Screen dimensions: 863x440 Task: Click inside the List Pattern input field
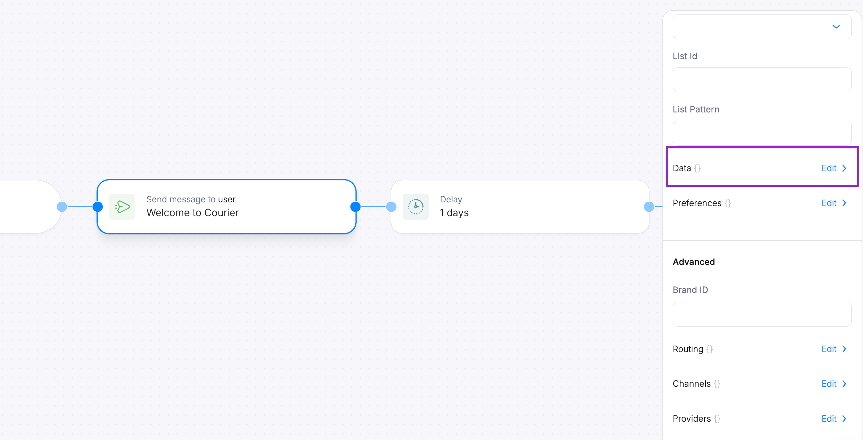(762, 133)
